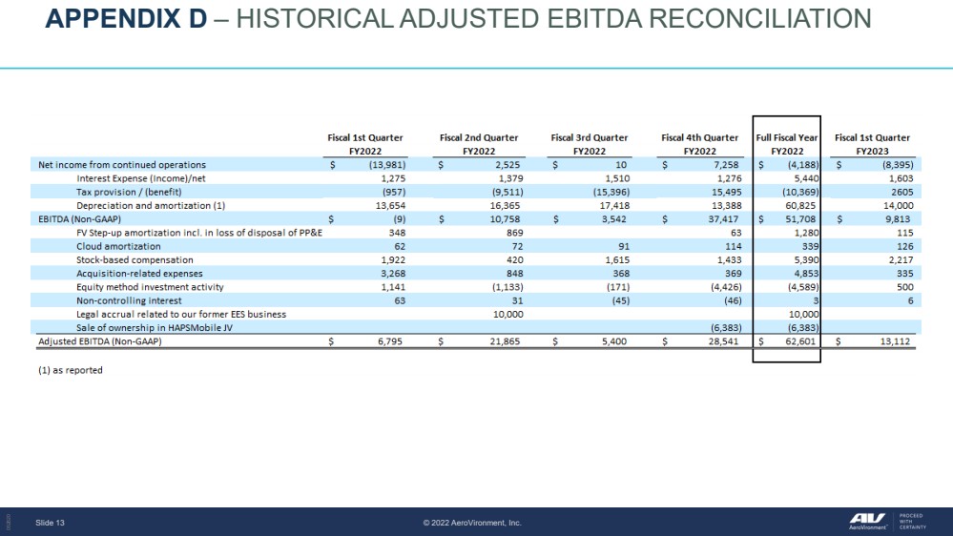Click Adjusted EBITDA value 28,541

(723, 341)
